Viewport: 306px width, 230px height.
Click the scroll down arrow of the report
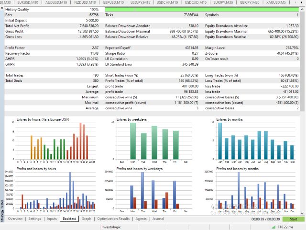[303, 212]
